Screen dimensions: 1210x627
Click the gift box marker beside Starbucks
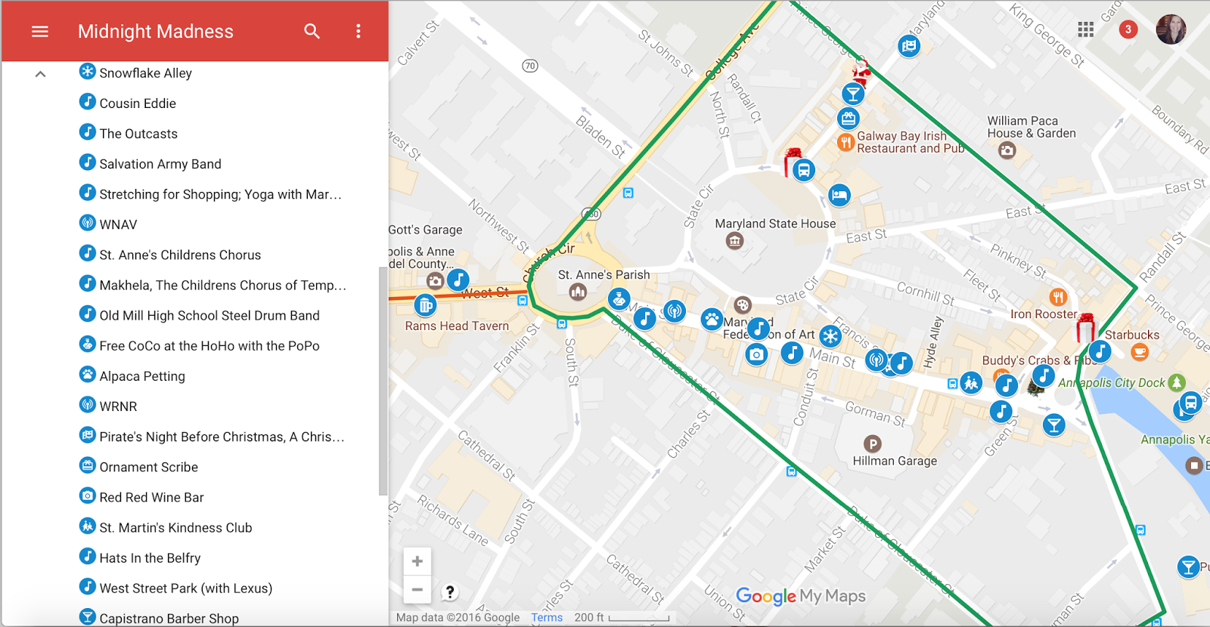[1086, 328]
